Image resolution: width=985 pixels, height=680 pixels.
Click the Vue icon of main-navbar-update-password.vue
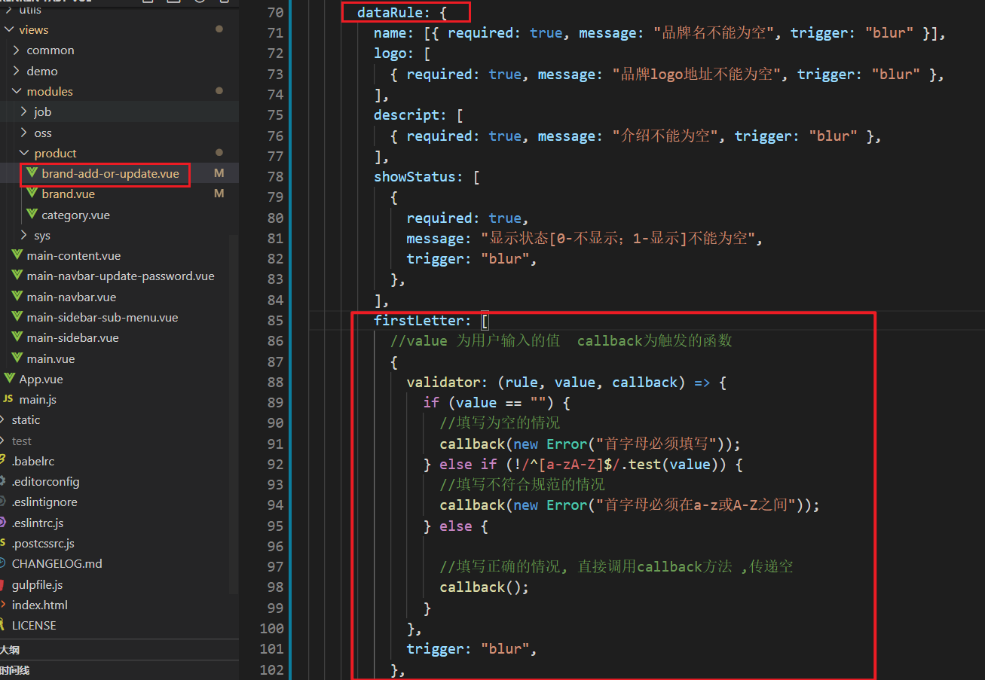point(17,276)
